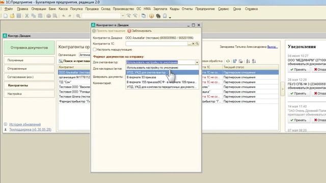
Task: Click the New document toolbar icon
Action: (x=6, y=16)
